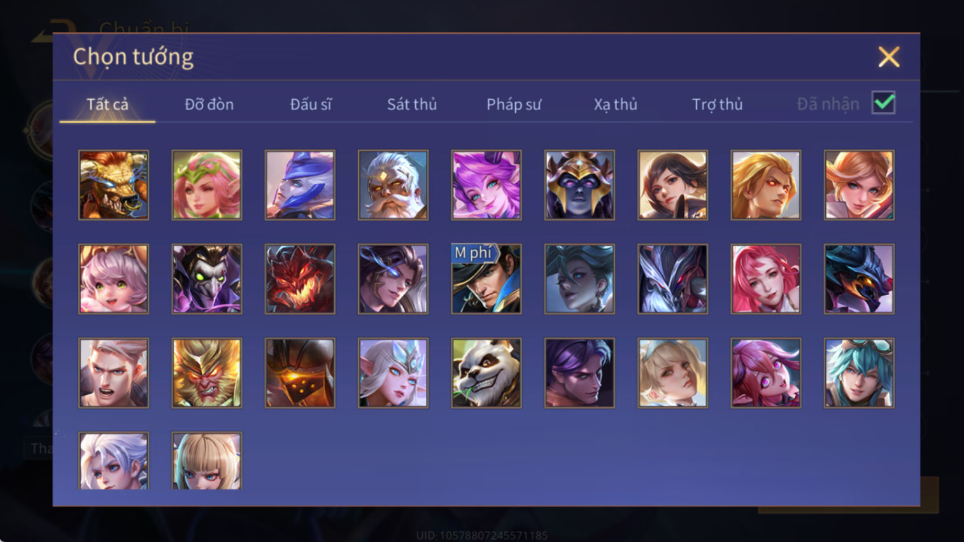The image size is (964, 542).
Task: Close the Chọn tướng dialog
Action: click(889, 57)
